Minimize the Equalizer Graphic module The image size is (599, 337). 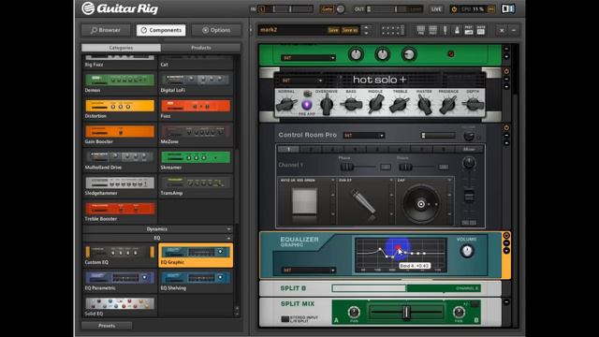click(506, 243)
